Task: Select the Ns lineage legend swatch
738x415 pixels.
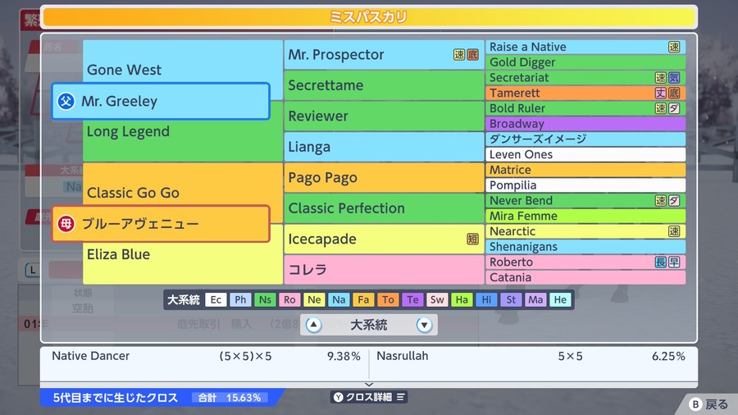Action: (x=265, y=299)
